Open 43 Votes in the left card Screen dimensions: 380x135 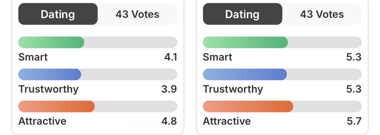click(137, 14)
